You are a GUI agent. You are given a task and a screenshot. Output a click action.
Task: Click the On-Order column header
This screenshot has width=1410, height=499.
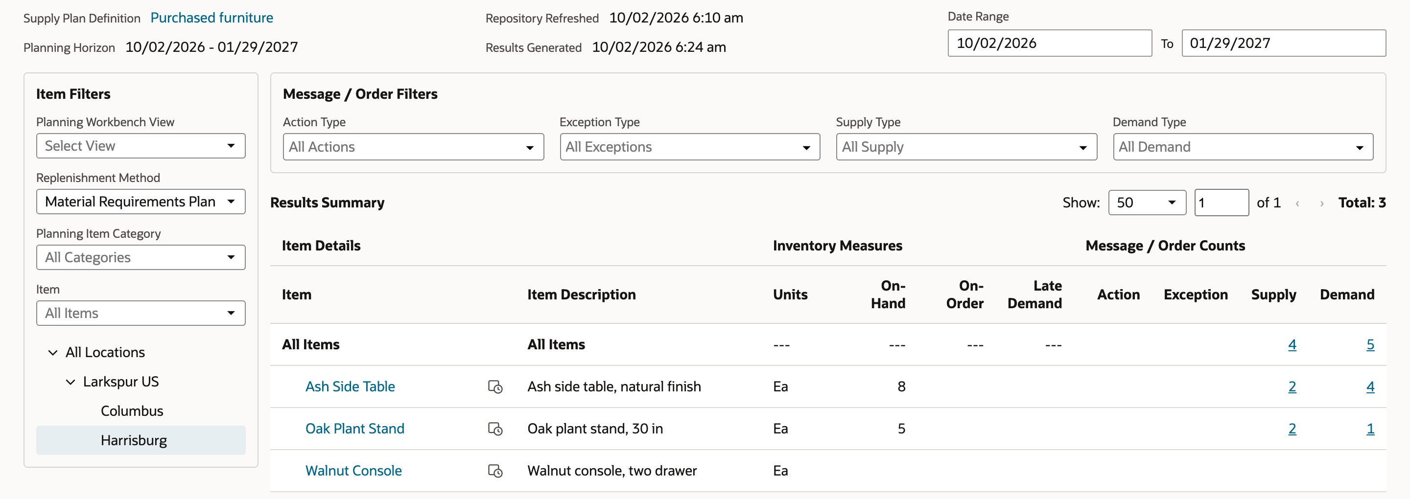click(964, 295)
